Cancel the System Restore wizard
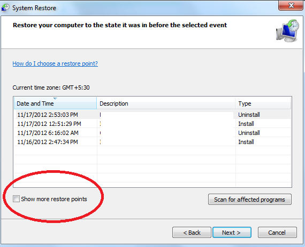Image resolution: width=305 pixels, height=247 pixels. tap(277, 233)
